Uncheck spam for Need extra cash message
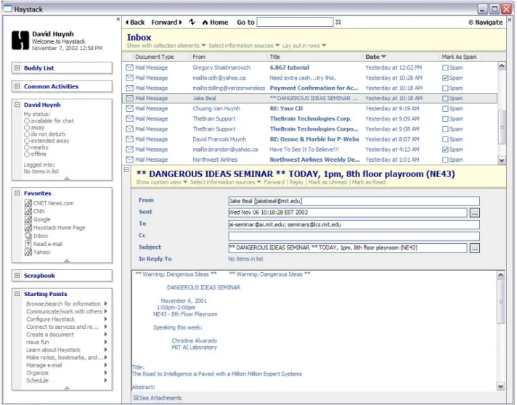517x405 pixels. [445, 78]
